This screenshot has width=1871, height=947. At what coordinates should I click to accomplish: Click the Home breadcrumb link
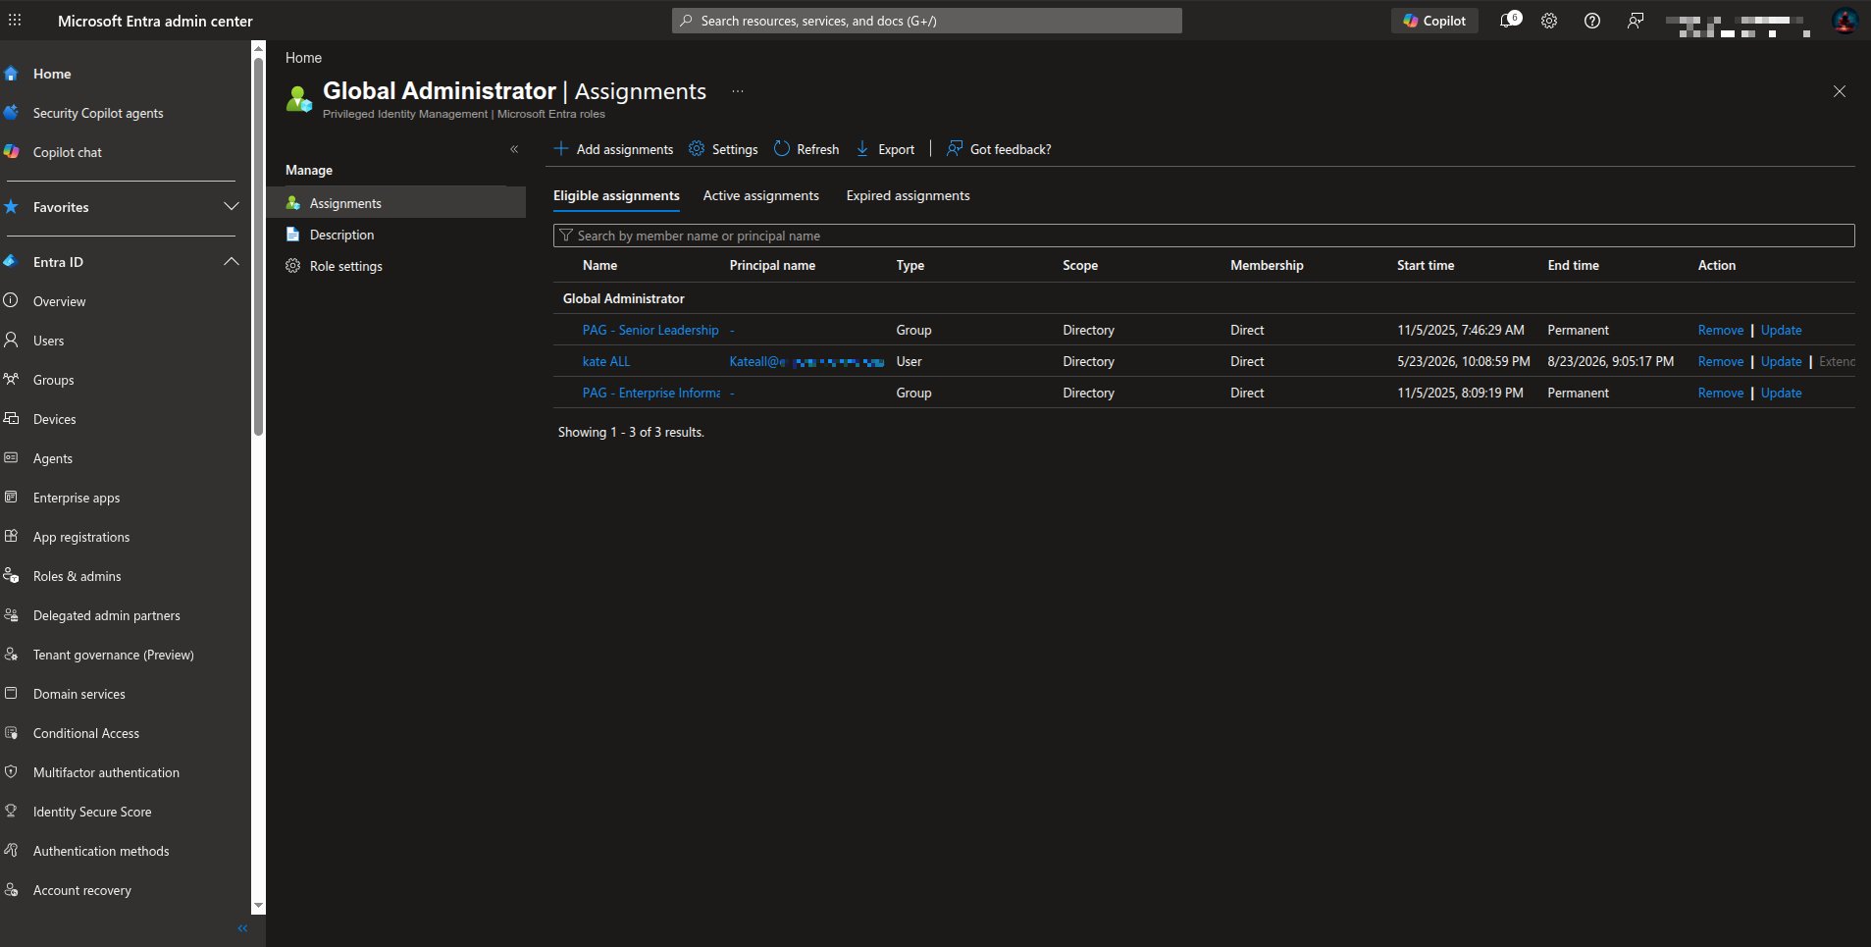(x=303, y=58)
